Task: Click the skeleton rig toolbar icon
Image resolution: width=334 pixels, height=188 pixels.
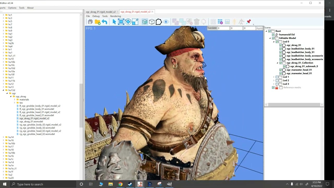Action: tap(241, 22)
